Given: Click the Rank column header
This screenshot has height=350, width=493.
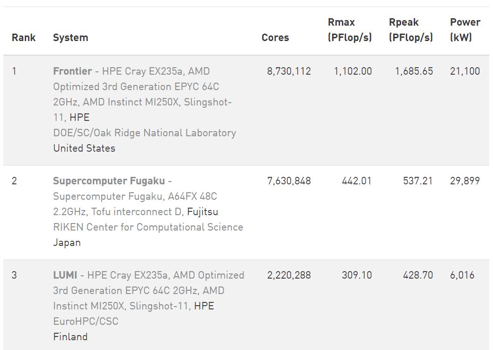Looking at the screenshot, I should tap(23, 38).
